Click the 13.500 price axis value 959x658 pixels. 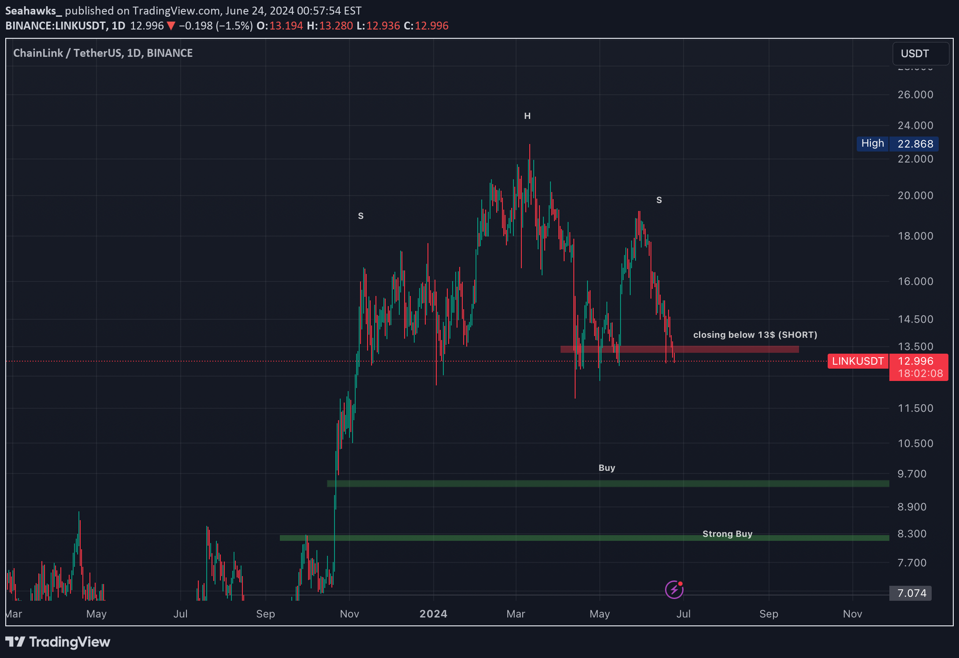[915, 347]
